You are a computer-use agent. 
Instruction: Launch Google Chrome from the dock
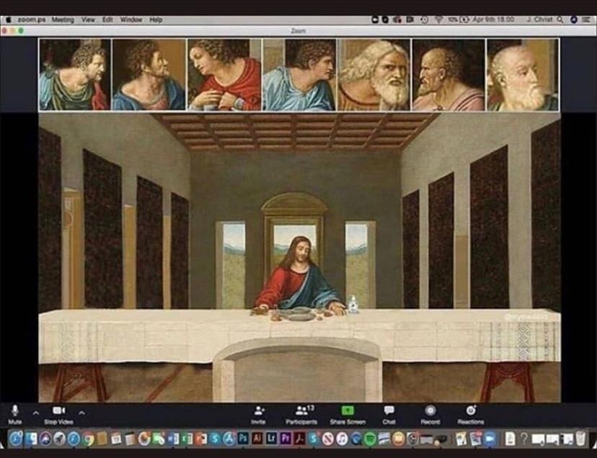coord(88,439)
